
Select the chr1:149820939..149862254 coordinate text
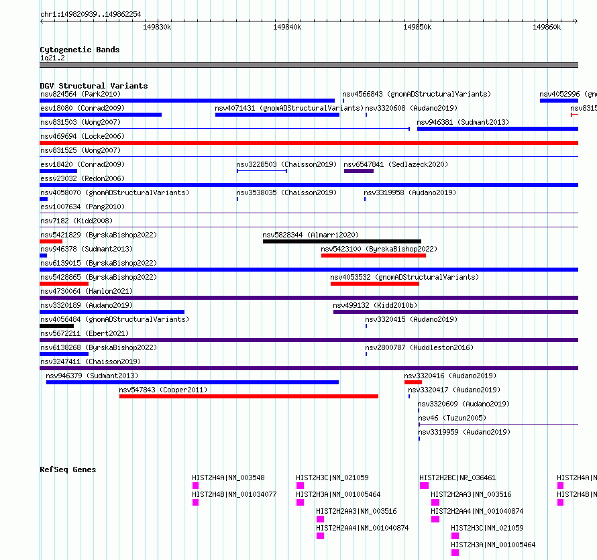[91, 15]
